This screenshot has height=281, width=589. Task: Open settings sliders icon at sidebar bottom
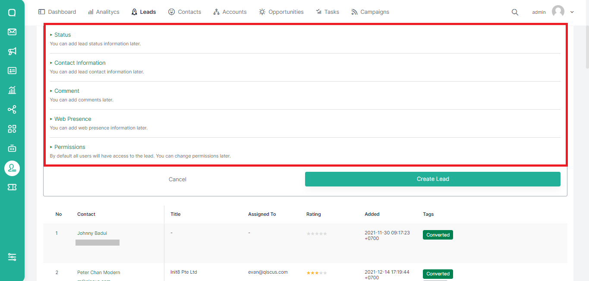tap(12, 257)
